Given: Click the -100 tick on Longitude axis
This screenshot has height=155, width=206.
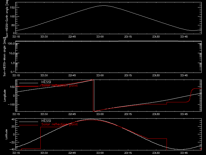Looking at the screenshot, I should (11, 104).
